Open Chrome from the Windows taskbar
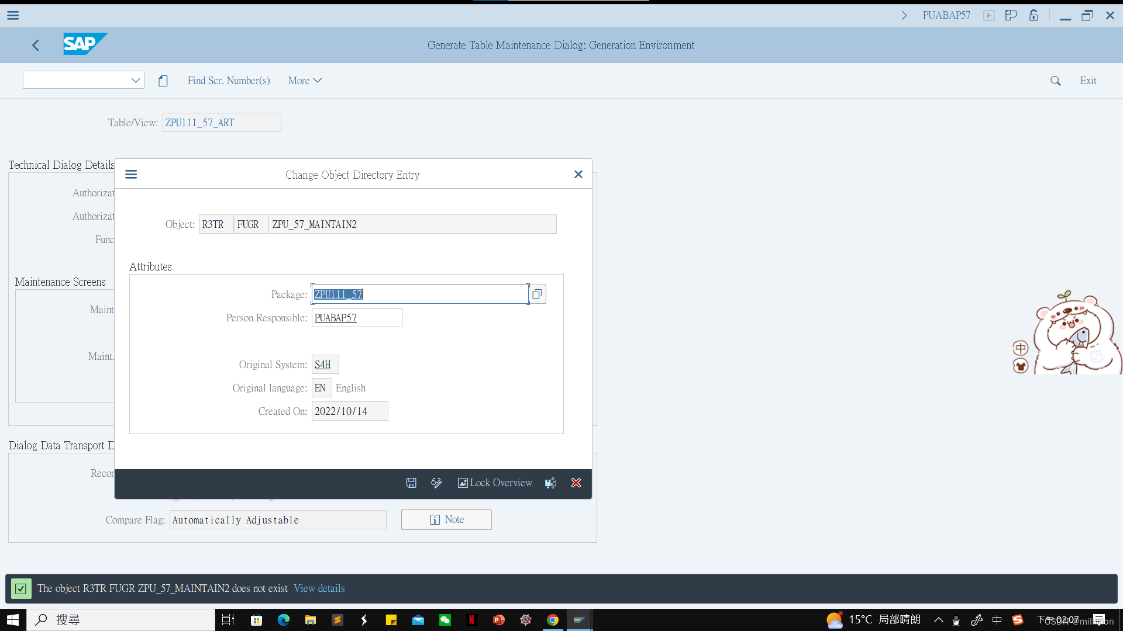The image size is (1123, 631). tap(553, 620)
